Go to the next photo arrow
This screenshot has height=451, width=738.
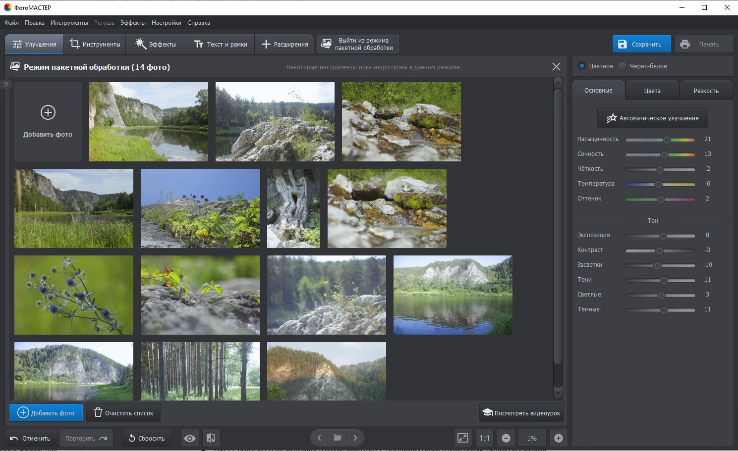point(355,438)
